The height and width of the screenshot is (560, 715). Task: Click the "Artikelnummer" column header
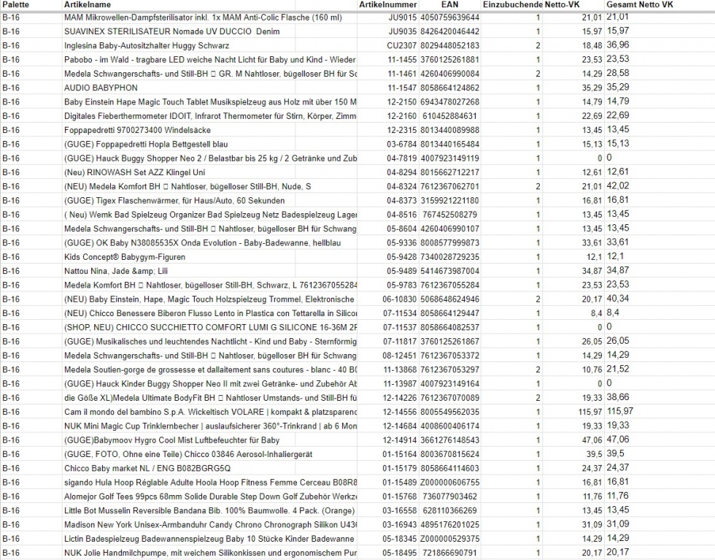tap(388, 4)
